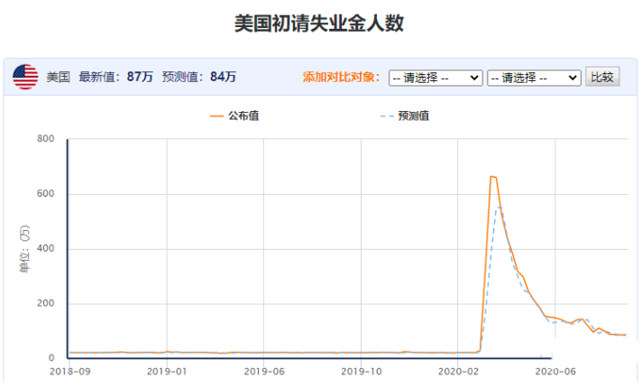
Task: Click the y-axis value 200
Action: (45, 303)
